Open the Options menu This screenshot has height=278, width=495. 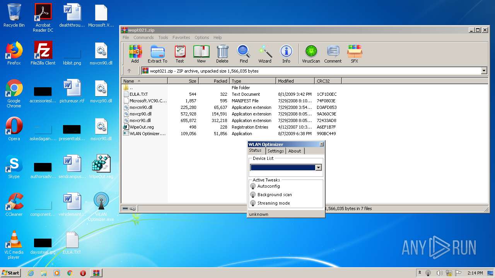click(202, 37)
